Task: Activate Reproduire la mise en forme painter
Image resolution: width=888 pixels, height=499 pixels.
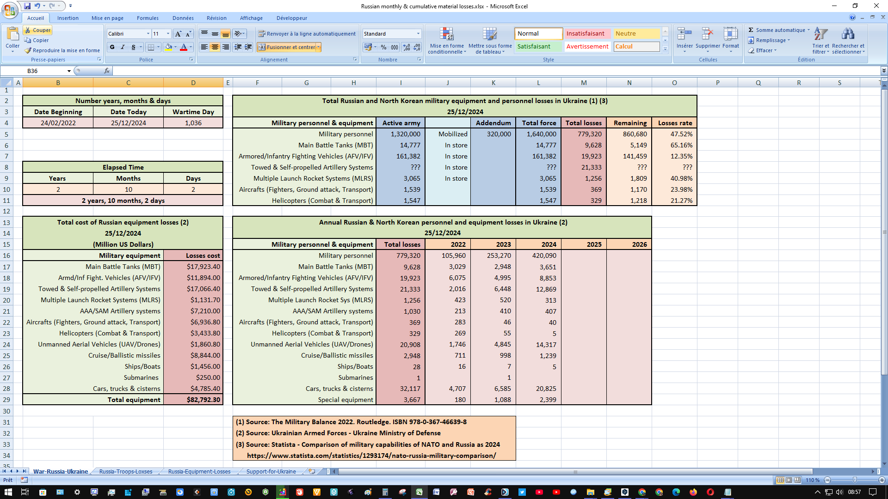Action: tap(62, 50)
